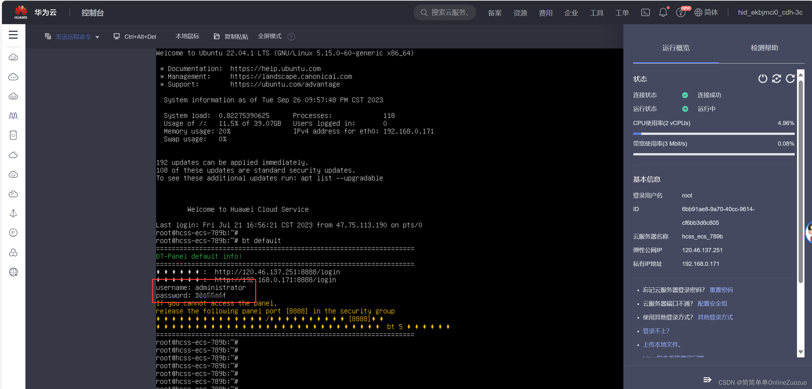Click the 上传本地文件 link
This screenshot has width=812, height=389.
pyautogui.click(x=662, y=345)
